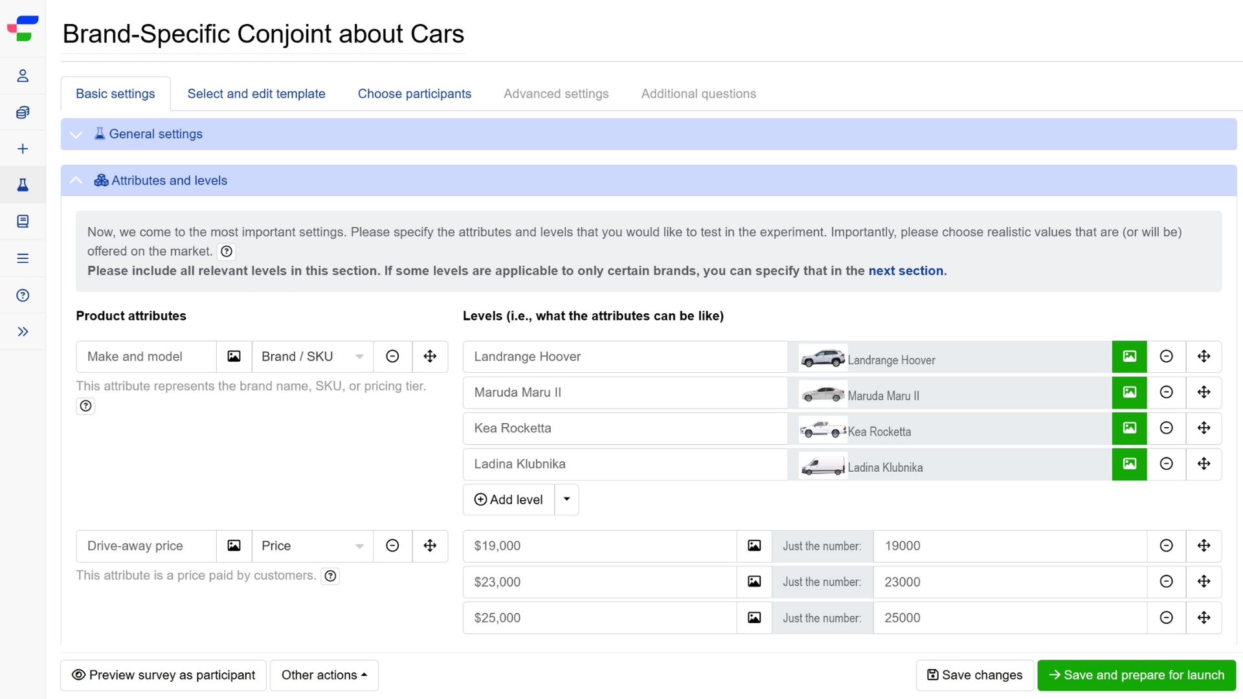Click Save and prepare for launch
The image size is (1243, 699).
tap(1136, 675)
